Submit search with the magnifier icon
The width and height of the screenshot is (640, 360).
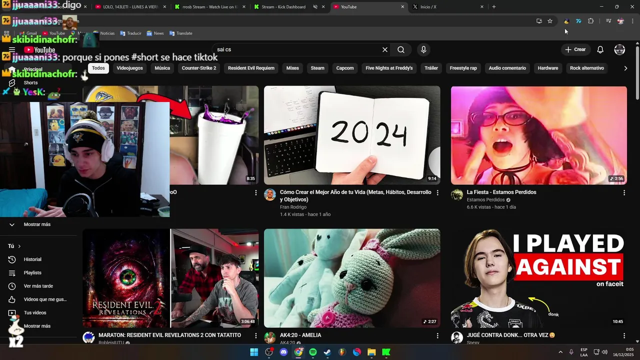401,49
